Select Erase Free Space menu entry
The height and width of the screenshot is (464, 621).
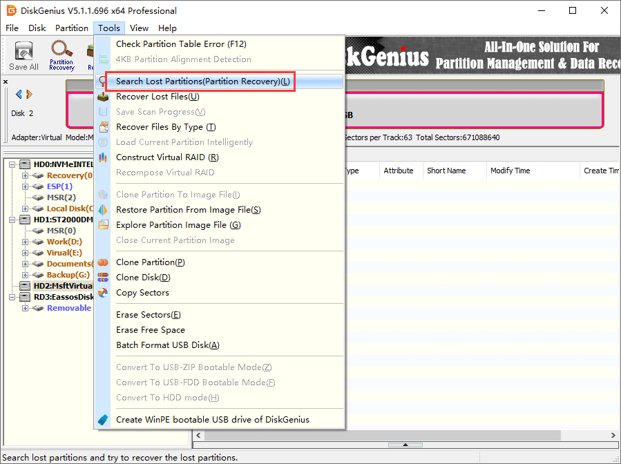[150, 330]
